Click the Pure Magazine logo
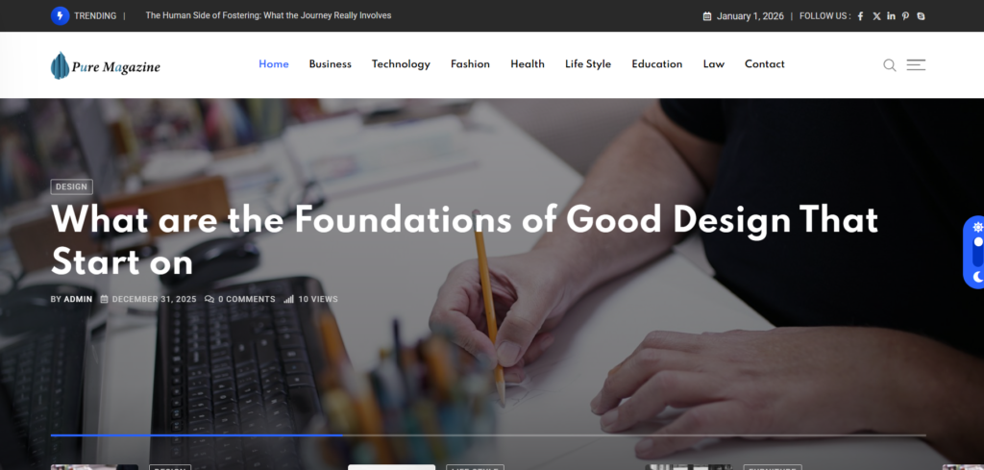This screenshot has height=470, width=984. point(106,65)
